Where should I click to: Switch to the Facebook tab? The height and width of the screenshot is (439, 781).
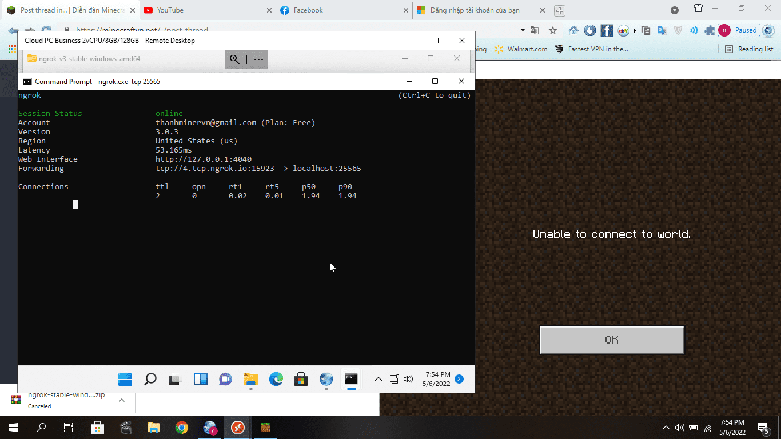tap(344, 10)
